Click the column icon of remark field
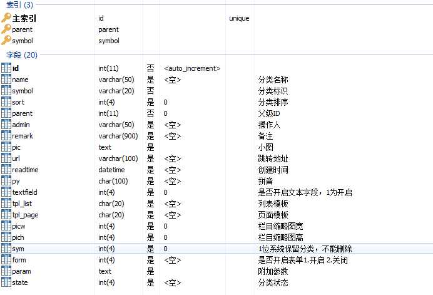 (6, 136)
